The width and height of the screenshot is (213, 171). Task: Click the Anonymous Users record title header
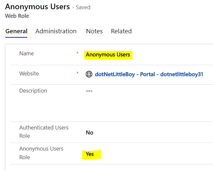tap(37, 7)
